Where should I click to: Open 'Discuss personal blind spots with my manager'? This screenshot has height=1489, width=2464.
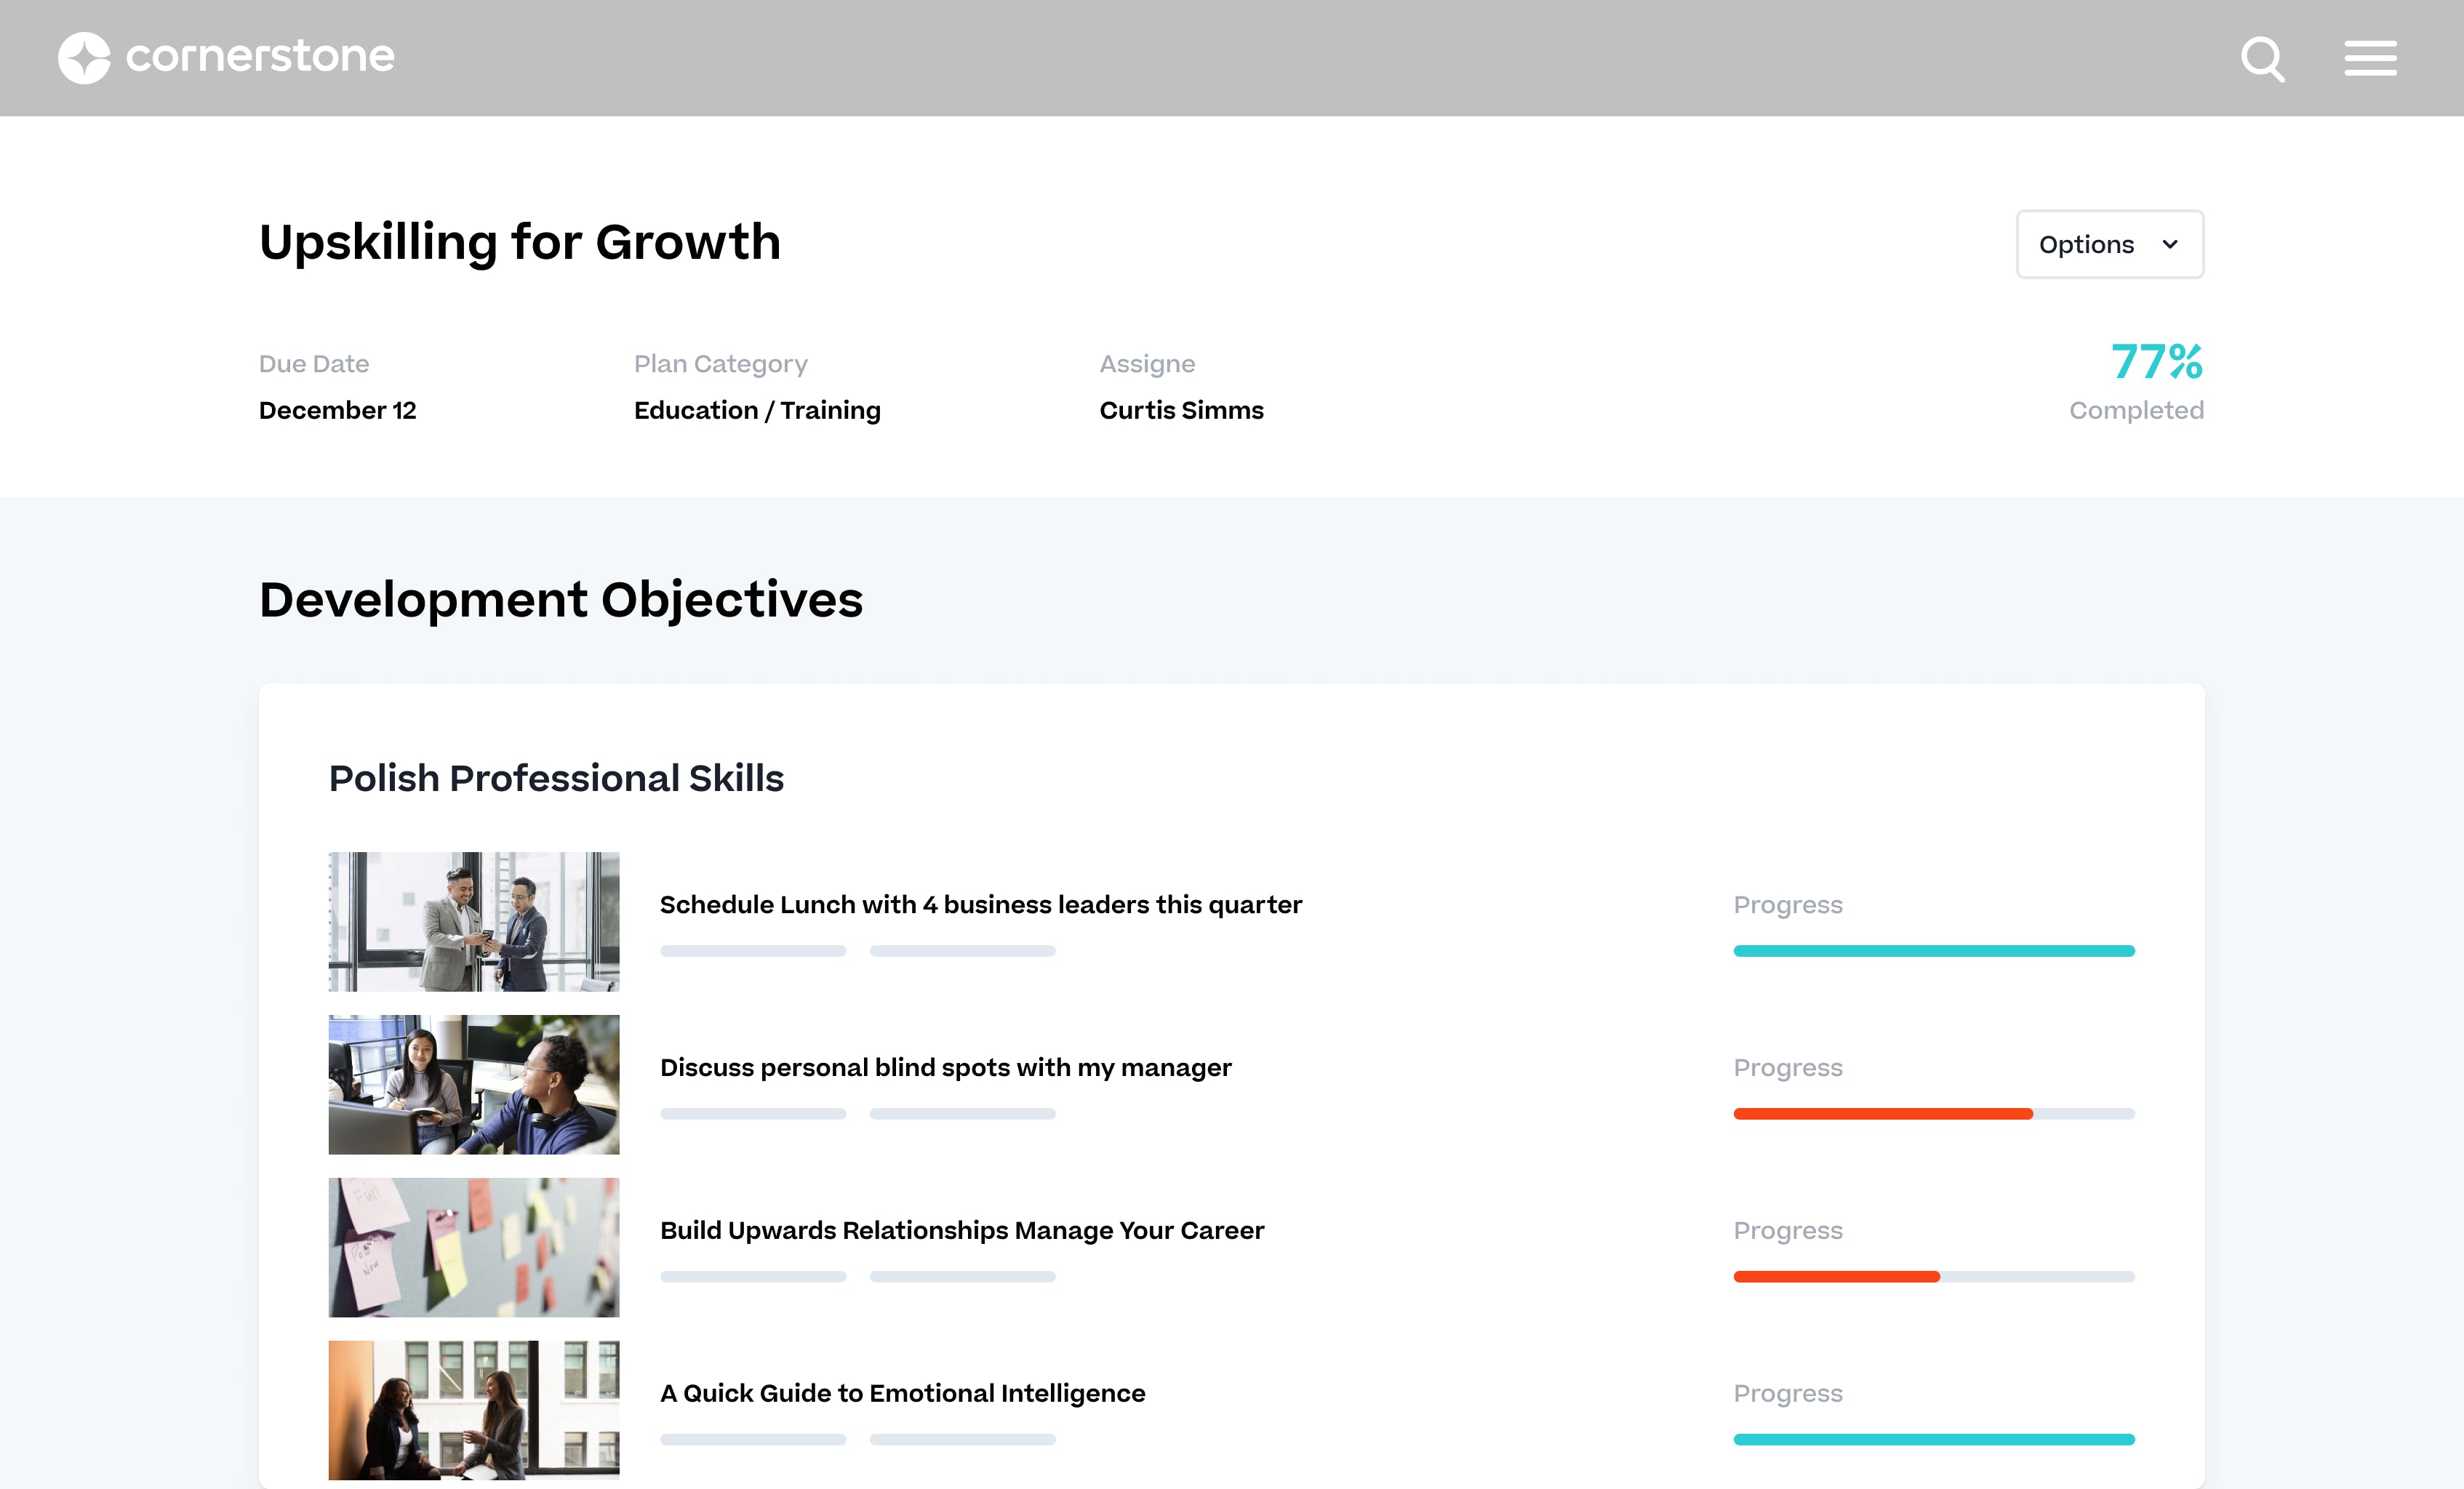coord(945,1067)
